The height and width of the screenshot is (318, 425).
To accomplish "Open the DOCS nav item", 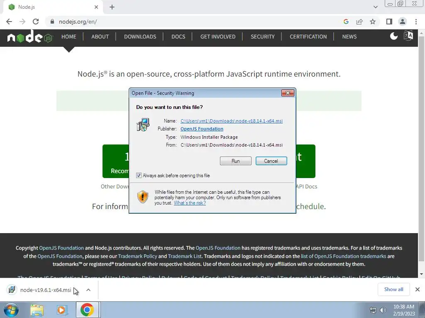I will (x=178, y=36).
